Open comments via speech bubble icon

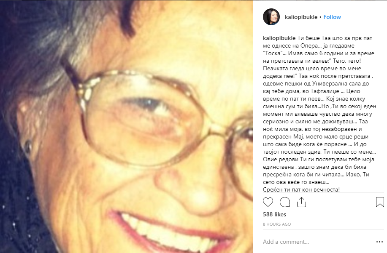285,202
